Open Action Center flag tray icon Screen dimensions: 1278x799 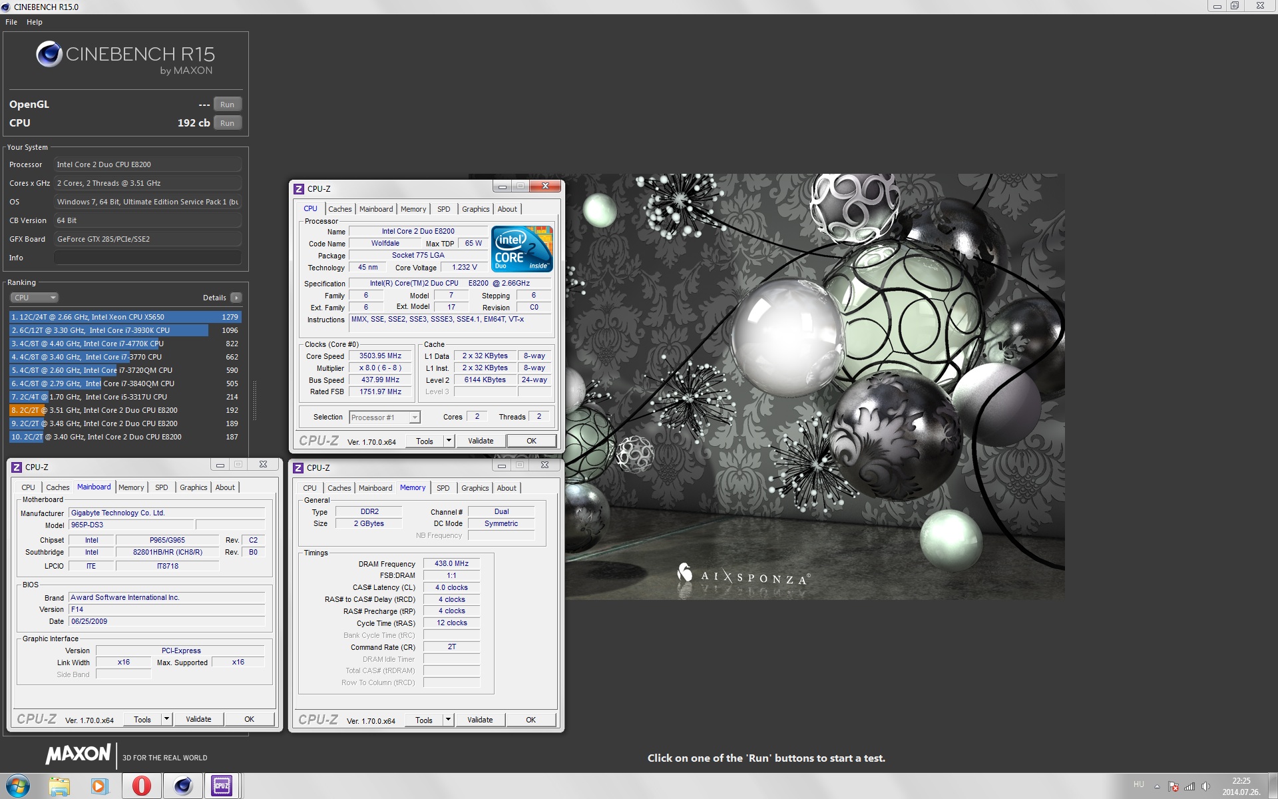tap(1173, 786)
